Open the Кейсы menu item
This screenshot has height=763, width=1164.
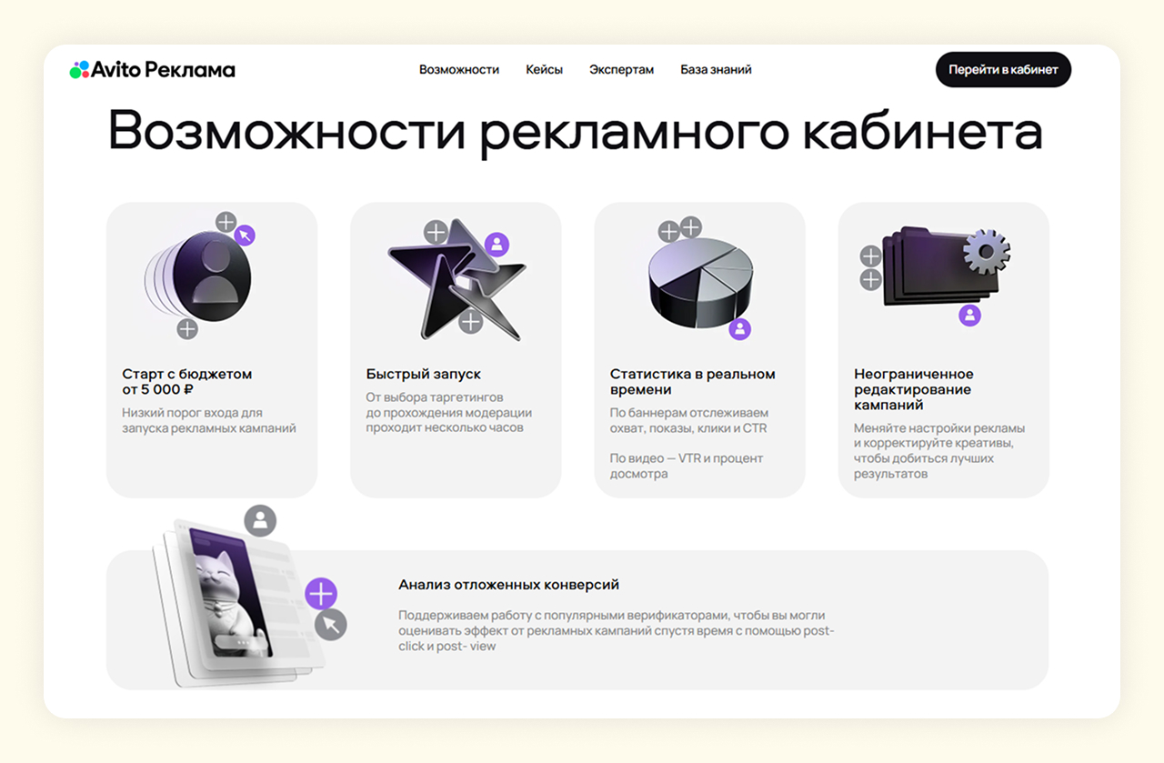click(544, 70)
